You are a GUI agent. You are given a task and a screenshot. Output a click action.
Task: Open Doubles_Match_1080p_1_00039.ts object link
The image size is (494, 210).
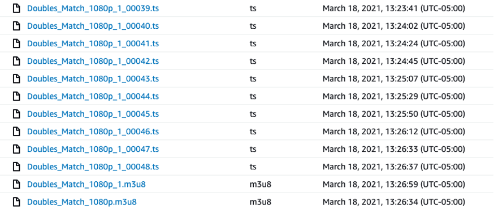(x=93, y=8)
